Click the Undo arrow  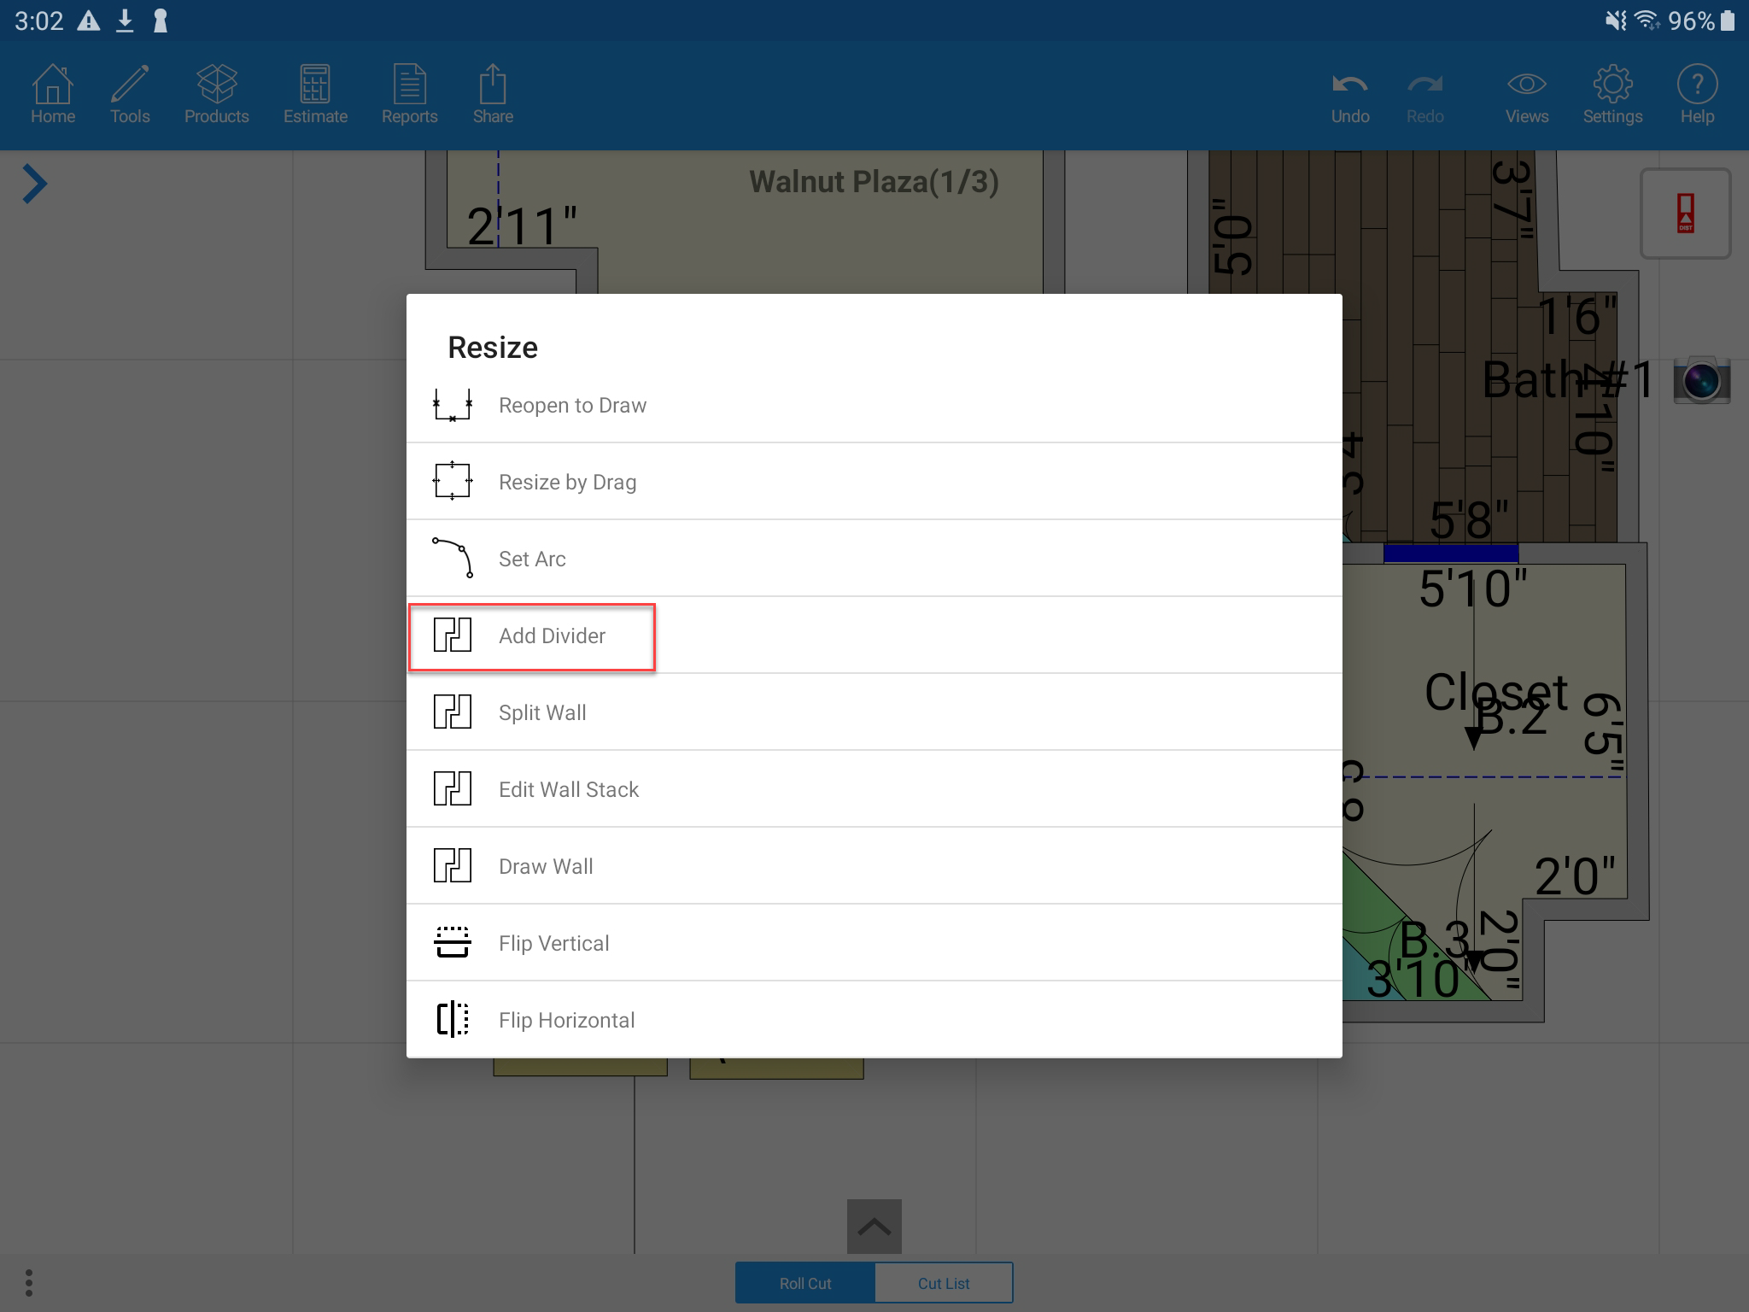tap(1349, 95)
